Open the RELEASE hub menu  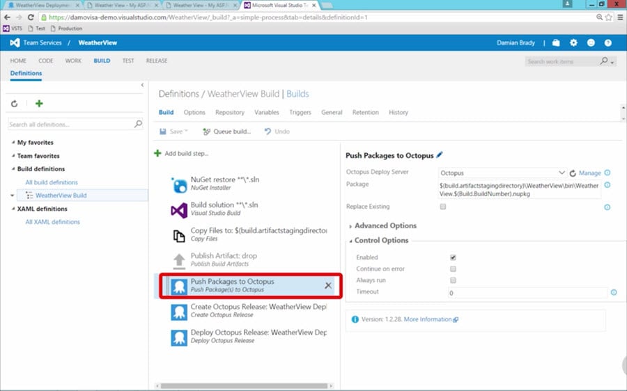point(157,61)
